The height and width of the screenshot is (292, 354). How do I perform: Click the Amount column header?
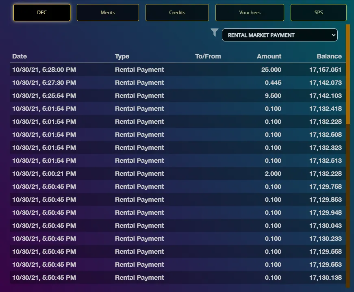click(269, 56)
